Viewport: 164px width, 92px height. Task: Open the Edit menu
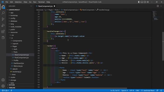click(11, 2)
